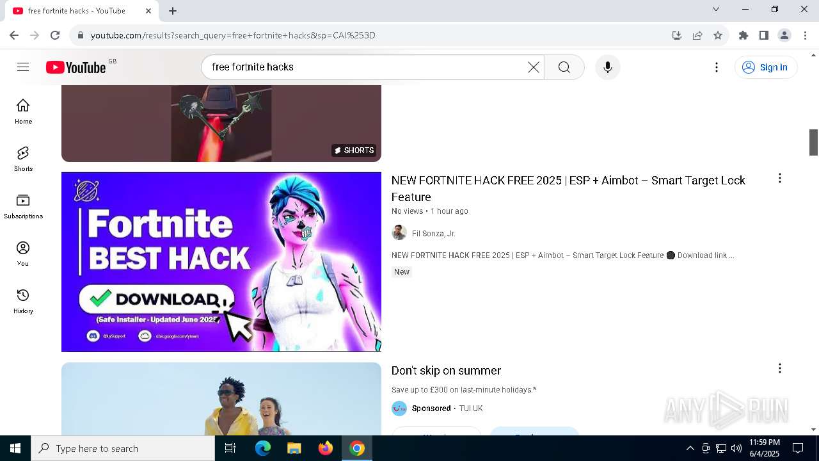Click the 'No views • 1 hour ago' metadata

[x=430, y=211]
